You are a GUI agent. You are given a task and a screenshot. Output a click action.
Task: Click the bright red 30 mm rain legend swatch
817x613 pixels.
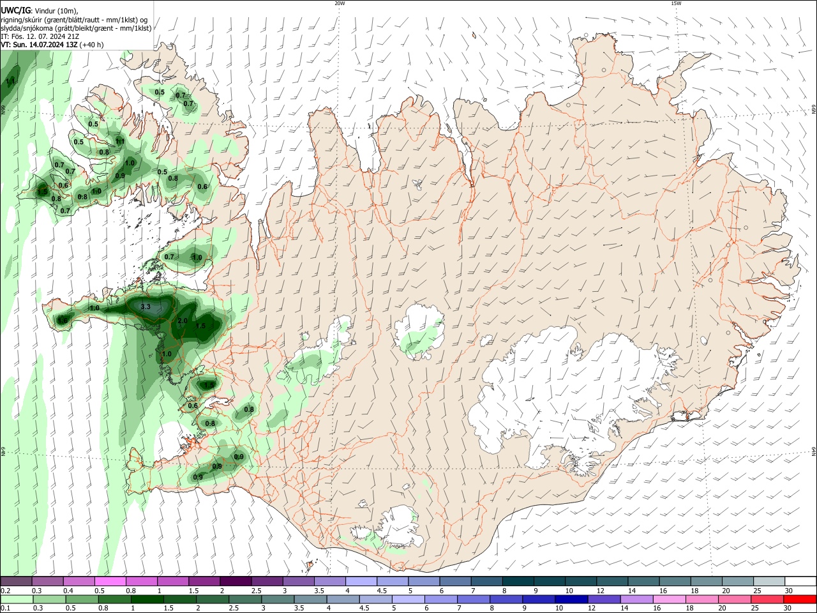coord(801,599)
